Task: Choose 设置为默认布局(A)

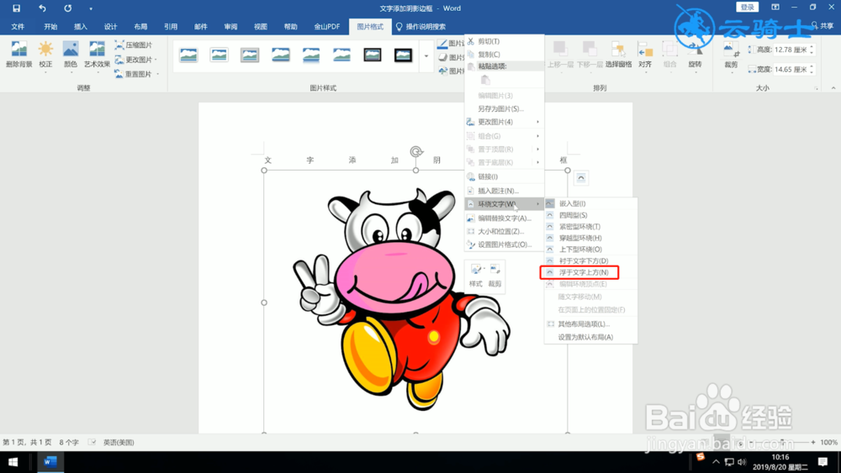Action: [590, 337]
